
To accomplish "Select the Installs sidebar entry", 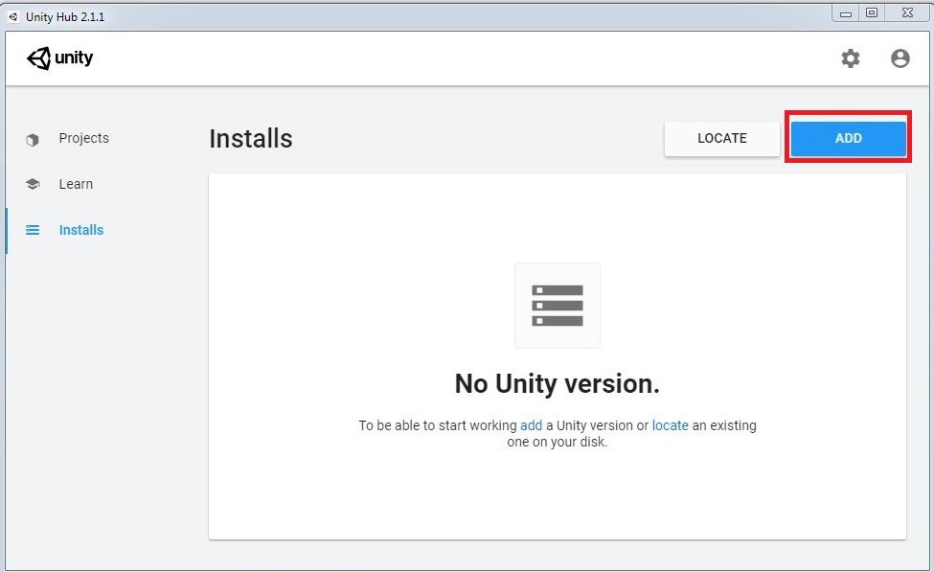I will tap(80, 230).
